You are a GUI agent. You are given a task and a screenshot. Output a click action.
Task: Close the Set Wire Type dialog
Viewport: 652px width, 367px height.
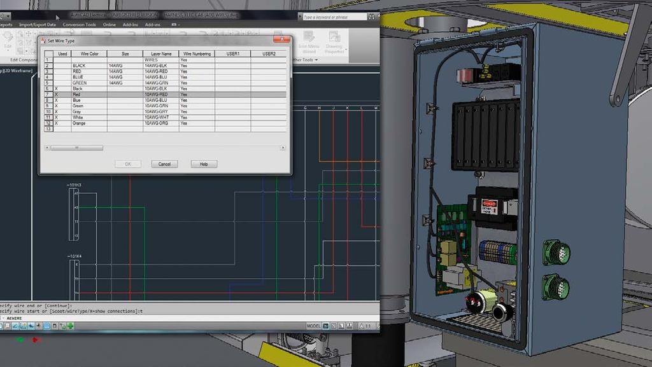tap(281, 39)
